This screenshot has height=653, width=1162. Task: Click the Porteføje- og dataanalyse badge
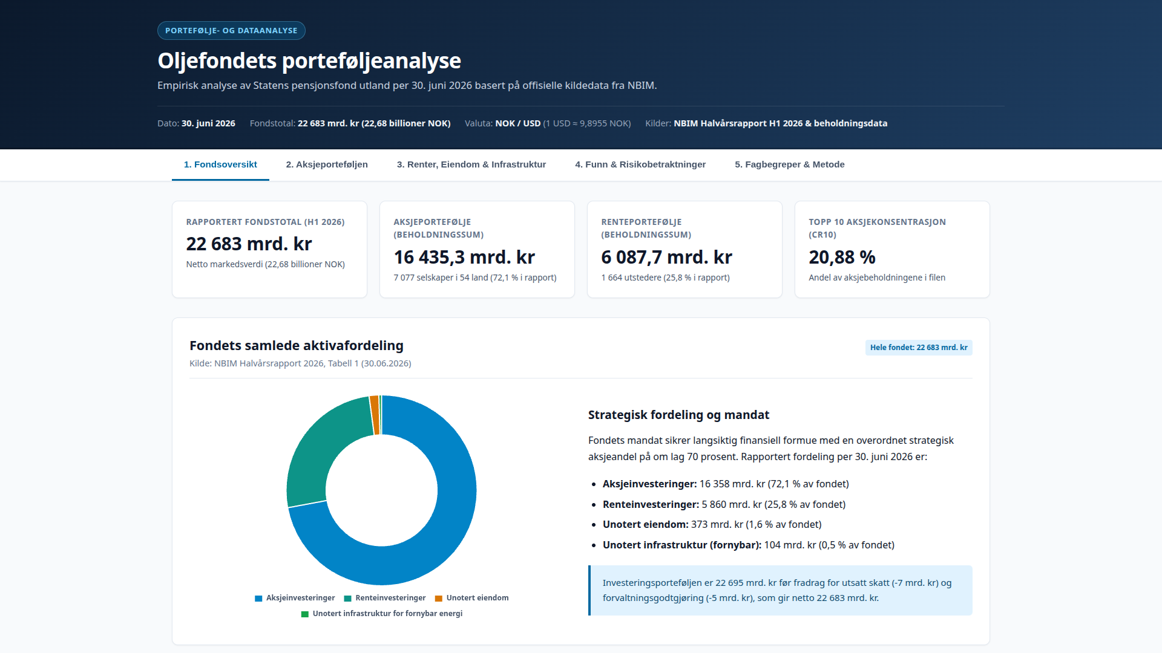[x=231, y=31]
